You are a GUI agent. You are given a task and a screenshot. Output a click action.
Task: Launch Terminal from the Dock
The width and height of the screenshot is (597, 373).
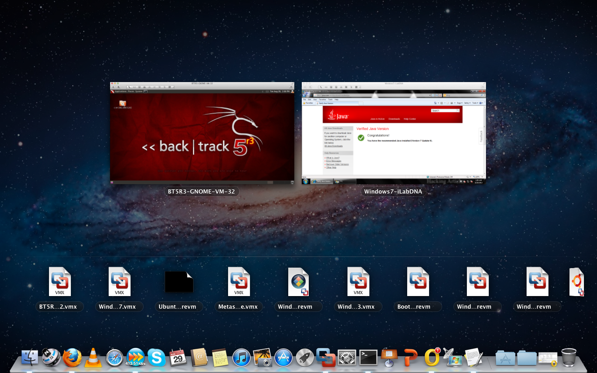368,358
